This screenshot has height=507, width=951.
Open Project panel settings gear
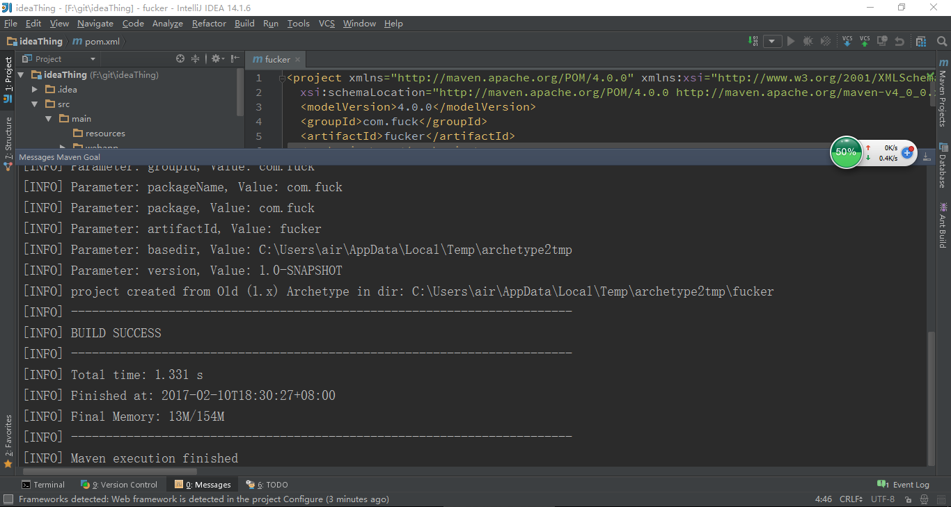[x=217, y=59]
